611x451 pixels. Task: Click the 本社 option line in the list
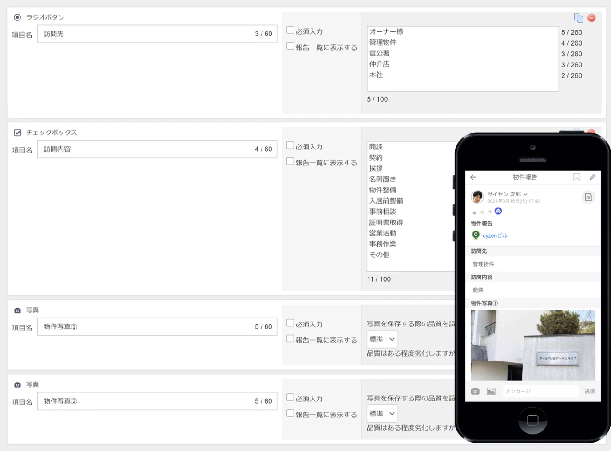(x=376, y=75)
